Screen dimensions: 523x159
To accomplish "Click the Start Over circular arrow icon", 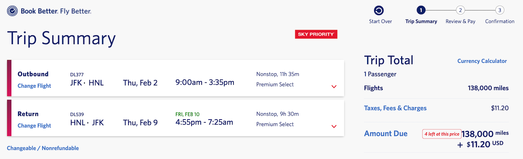I will pyautogui.click(x=379, y=11).
